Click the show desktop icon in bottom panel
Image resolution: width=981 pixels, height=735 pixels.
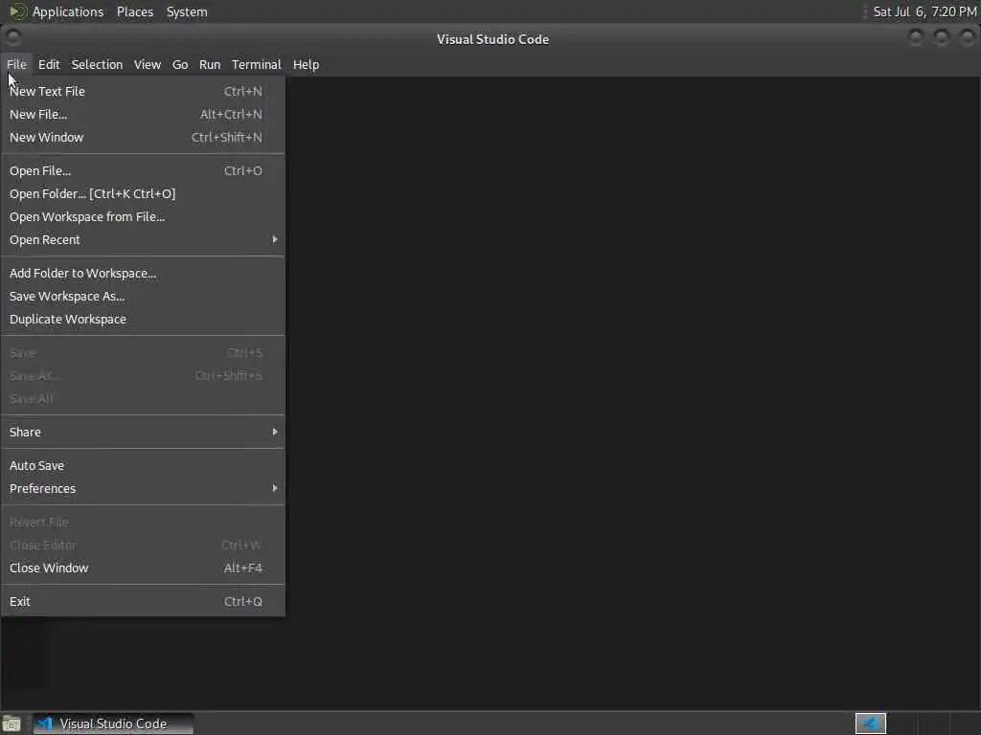(x=11, y=724)
